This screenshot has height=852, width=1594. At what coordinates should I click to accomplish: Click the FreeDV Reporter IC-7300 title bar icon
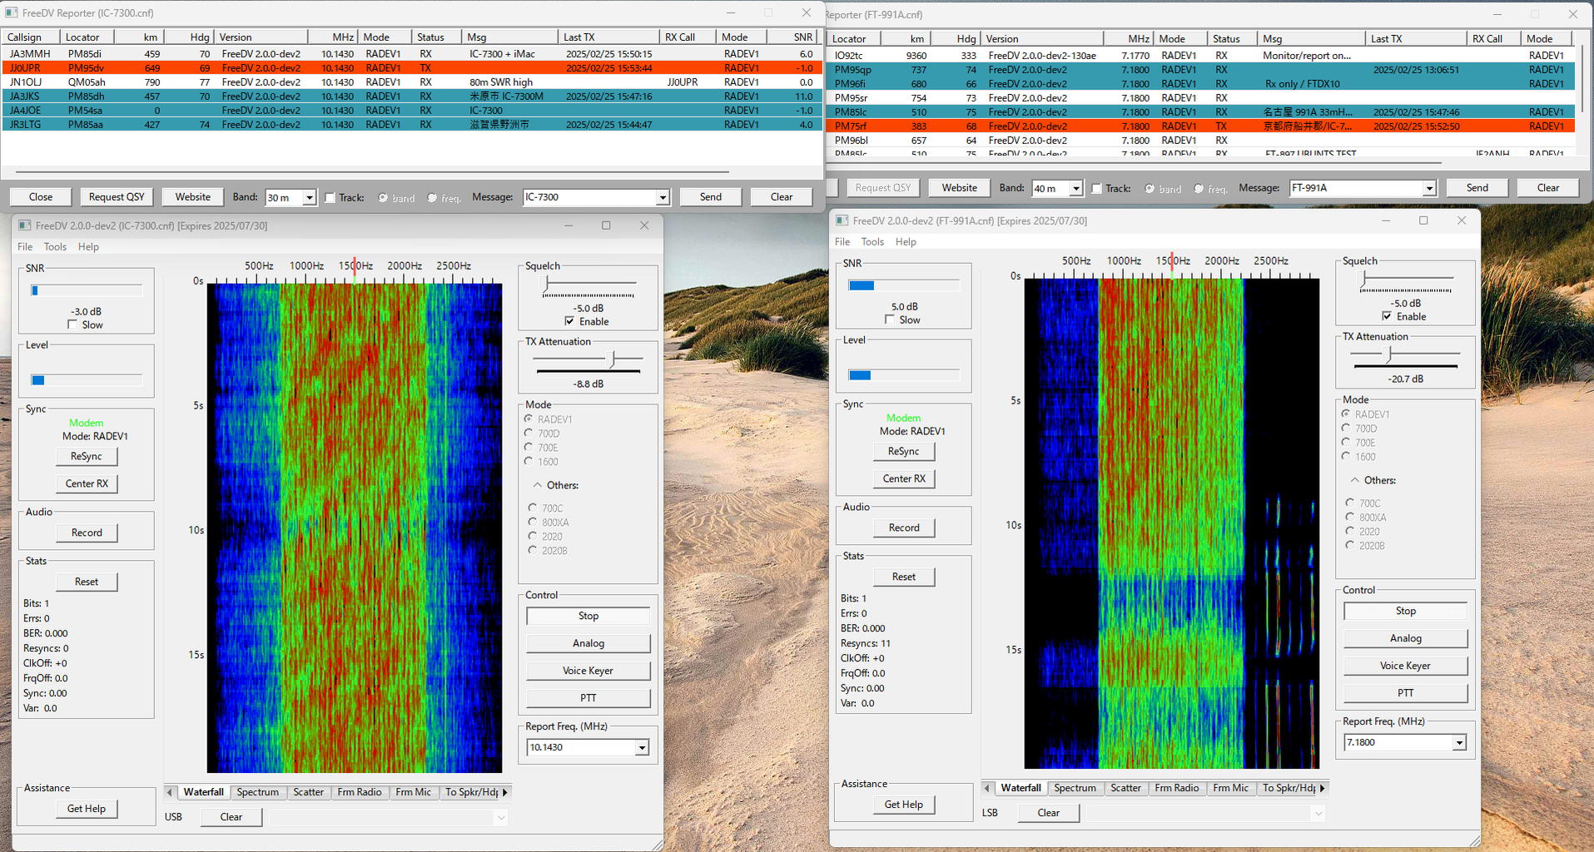click(x=12, y=13)
